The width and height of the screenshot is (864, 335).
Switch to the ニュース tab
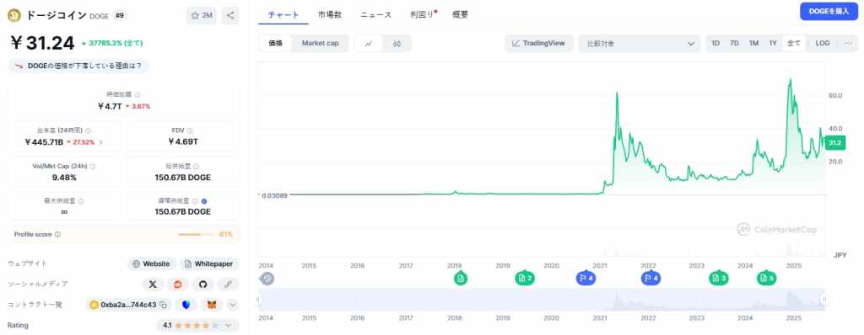point(375,15)
